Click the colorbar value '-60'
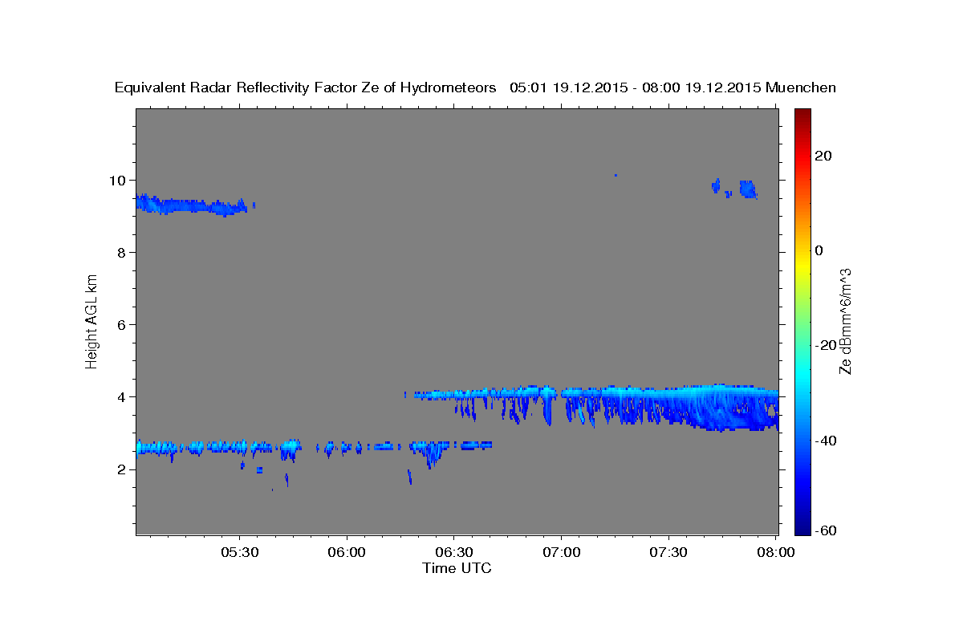 824,530
